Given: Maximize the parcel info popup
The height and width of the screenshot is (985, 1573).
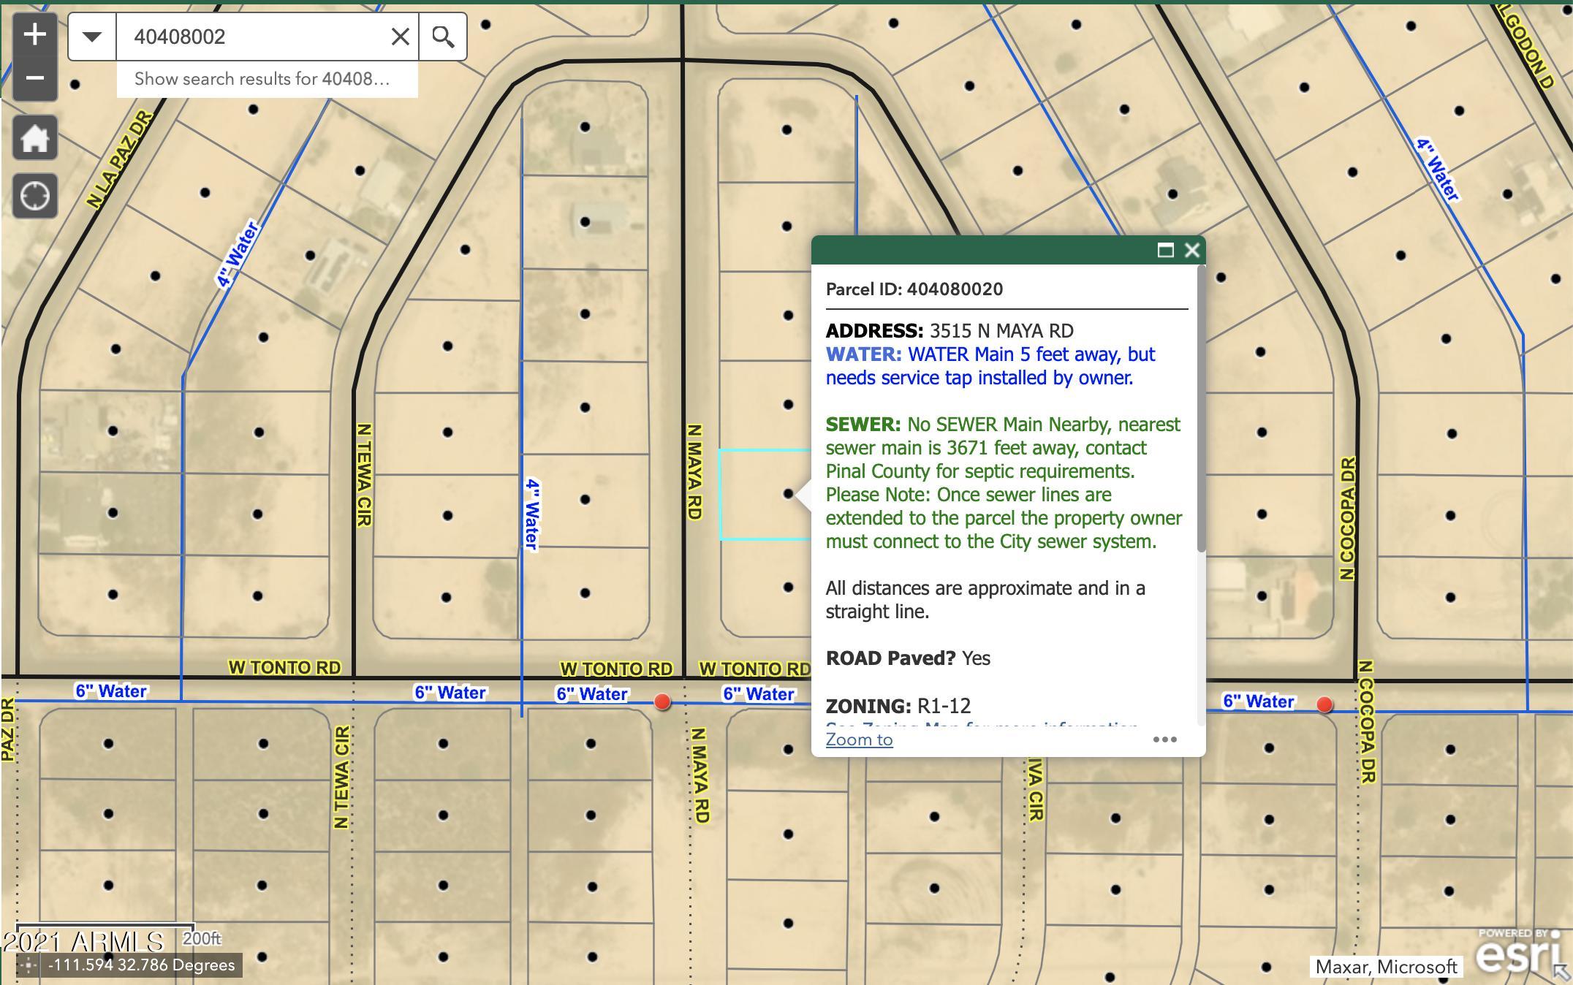Looking at the screenshot, I should click(1165, 251).
